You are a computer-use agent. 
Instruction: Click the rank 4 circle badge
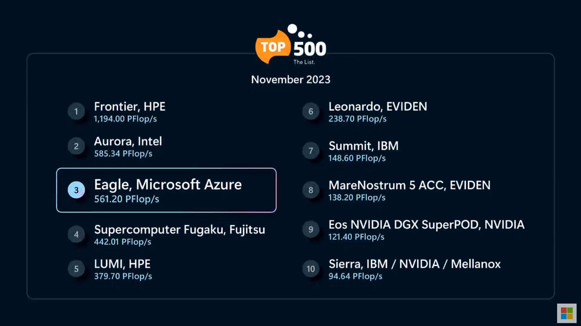coord(77,234)
